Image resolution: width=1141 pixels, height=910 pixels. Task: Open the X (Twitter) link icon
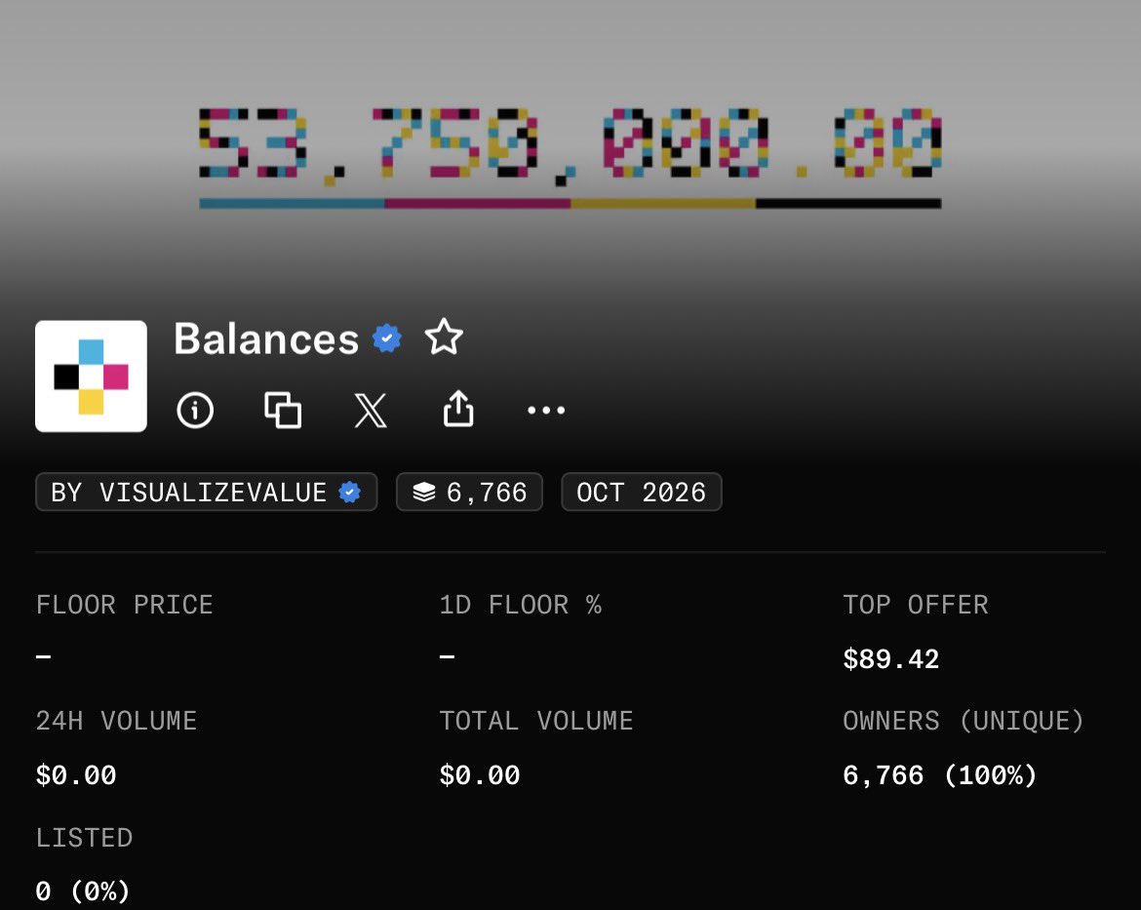pyautogui.click(x=371, y=411)
